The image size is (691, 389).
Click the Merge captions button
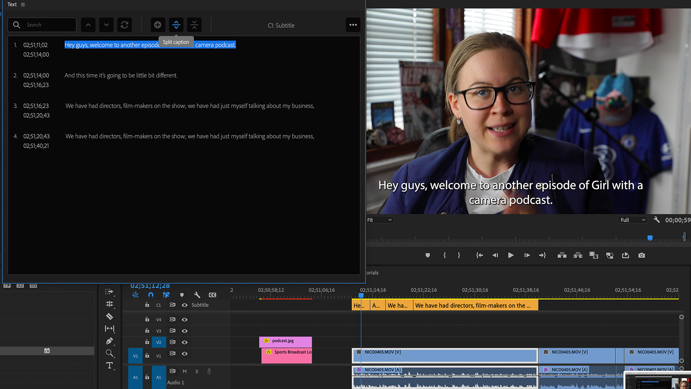pyautogui.click(x=194, y=25)
